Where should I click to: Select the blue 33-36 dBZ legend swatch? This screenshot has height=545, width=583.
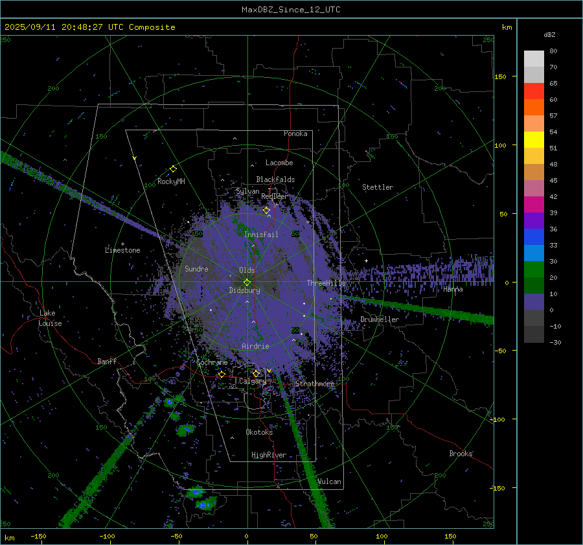(x=534, y=237)
